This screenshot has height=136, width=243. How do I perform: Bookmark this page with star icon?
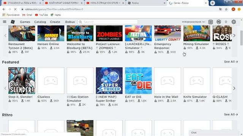click(x=226, y=9)
